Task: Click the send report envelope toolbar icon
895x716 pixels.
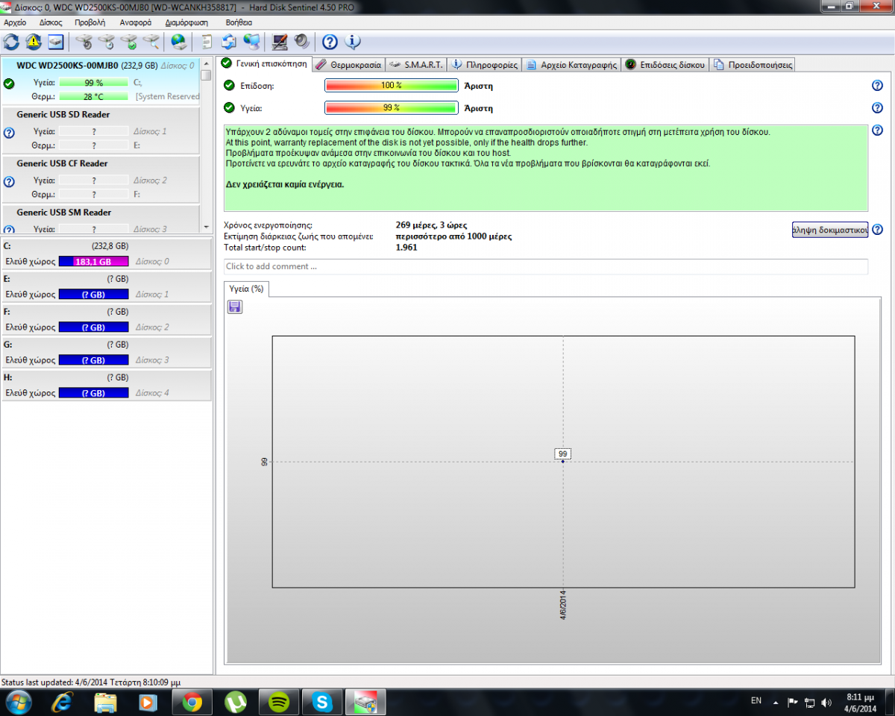Action: point(230,41)
